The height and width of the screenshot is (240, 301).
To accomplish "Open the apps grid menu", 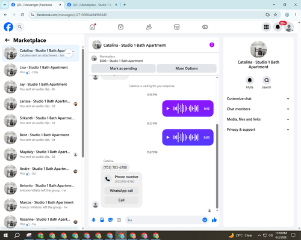I will [266, 27].
